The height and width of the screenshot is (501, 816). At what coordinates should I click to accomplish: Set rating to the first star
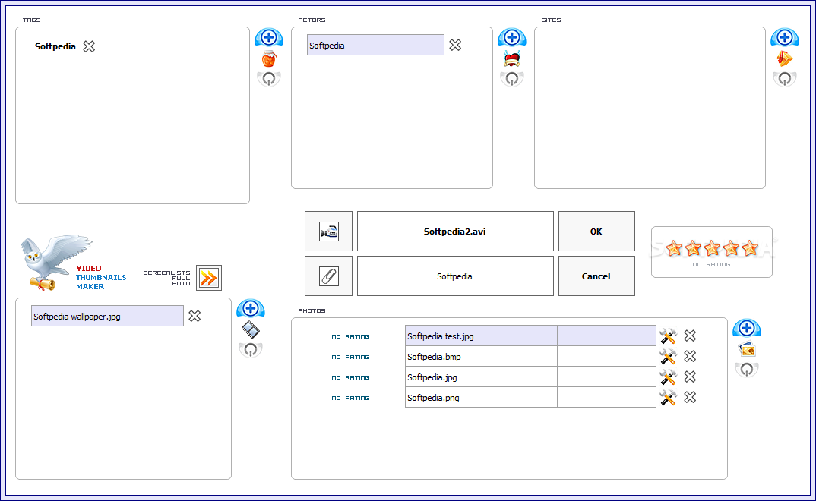point(674,248)
